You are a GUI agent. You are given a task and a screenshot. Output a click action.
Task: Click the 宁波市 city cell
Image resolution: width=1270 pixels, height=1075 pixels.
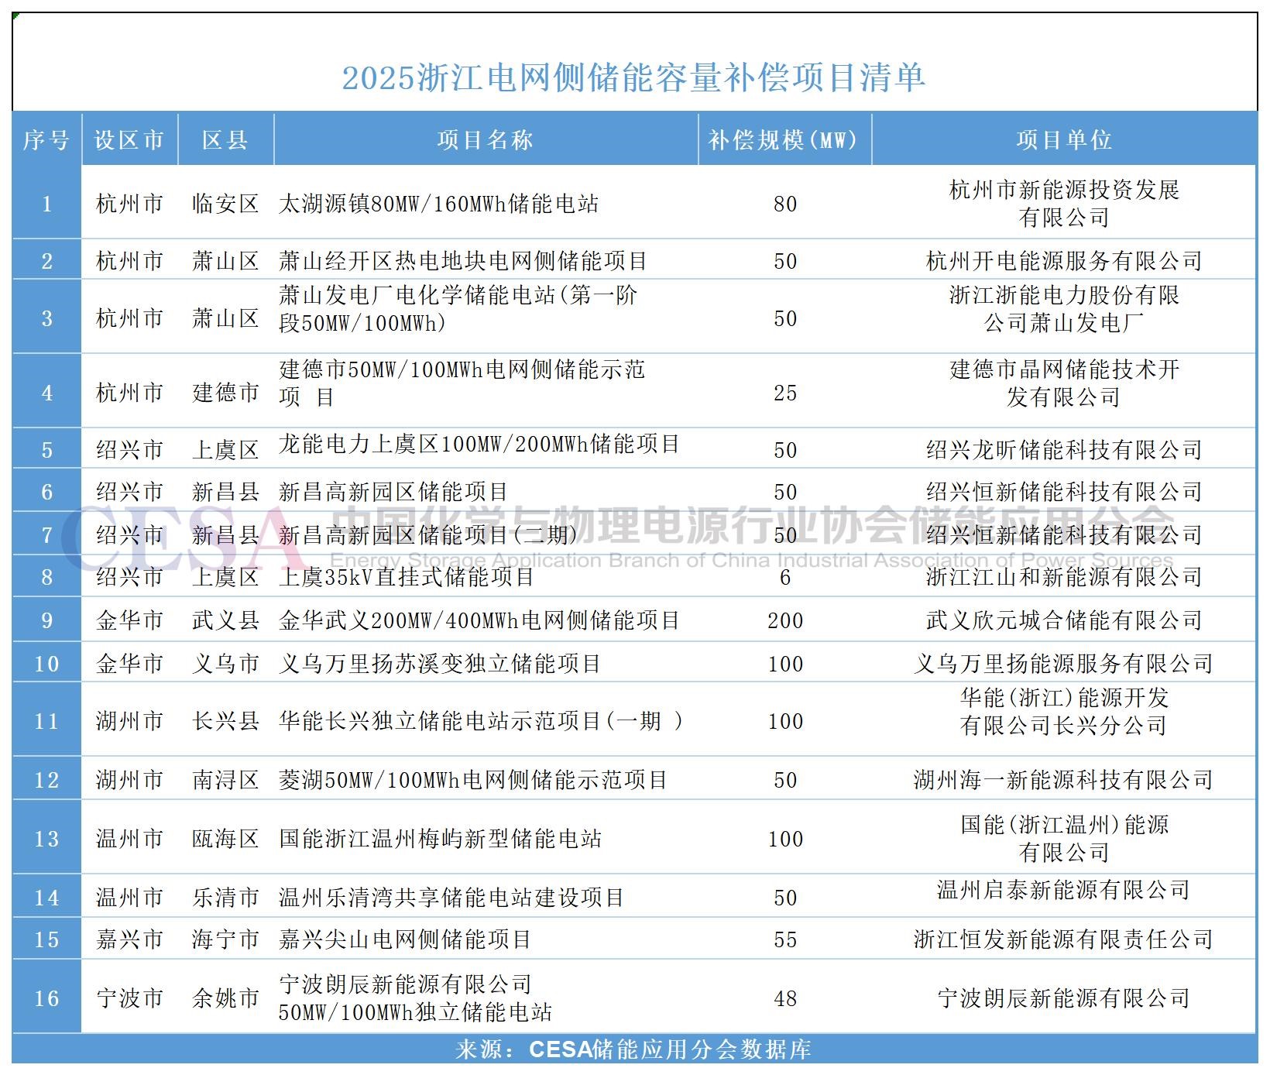(129, 998)
